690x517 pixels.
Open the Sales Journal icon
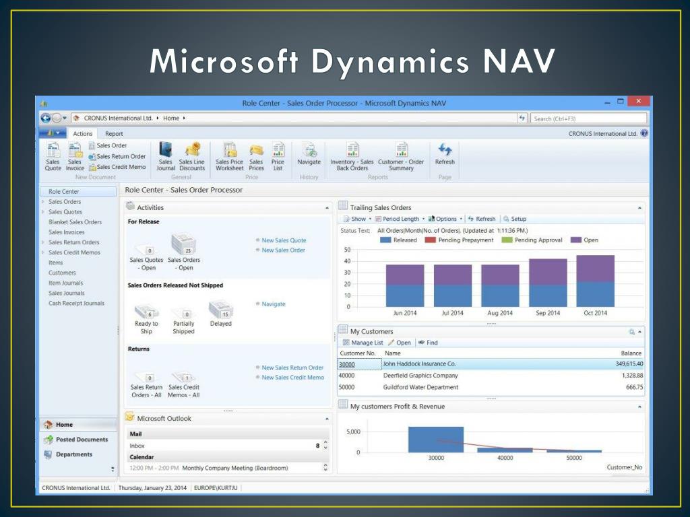[166, 156]
